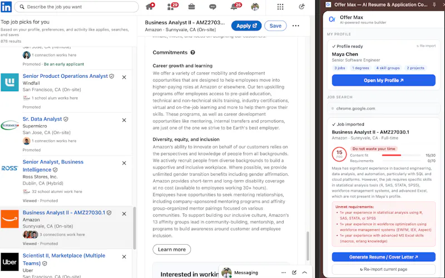This screenshot has width=445, height=278.
Task: Select the '1 degrees' profile tag
Action: pyautogui.click(x=360, y=68)
